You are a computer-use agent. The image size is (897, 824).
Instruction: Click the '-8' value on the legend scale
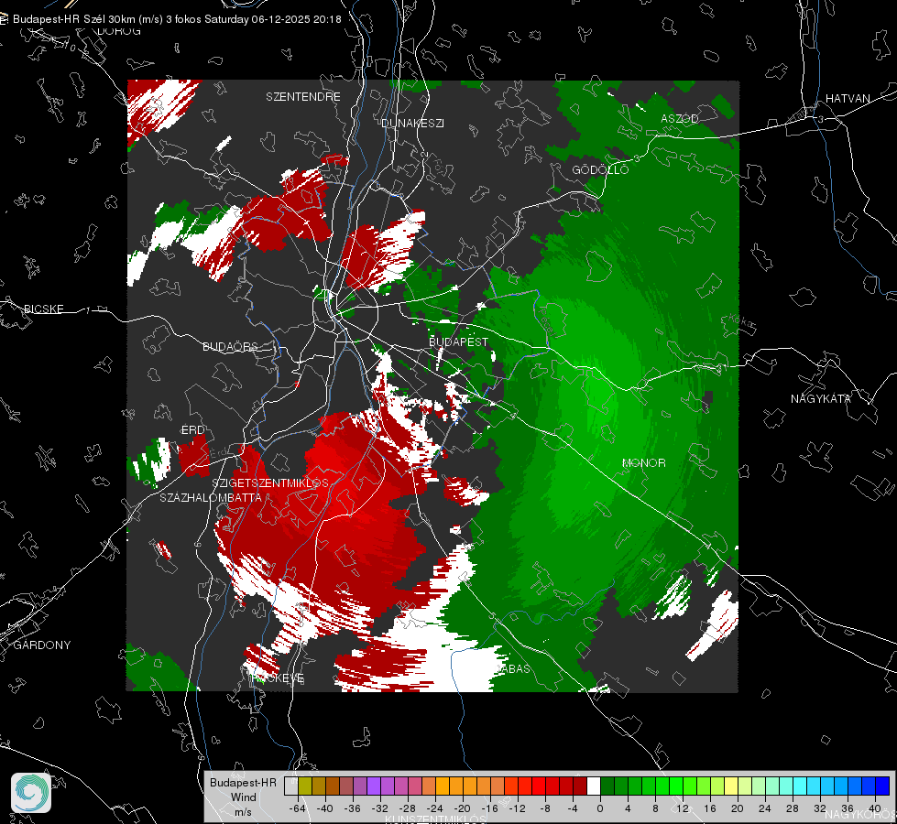coord(545,808)
